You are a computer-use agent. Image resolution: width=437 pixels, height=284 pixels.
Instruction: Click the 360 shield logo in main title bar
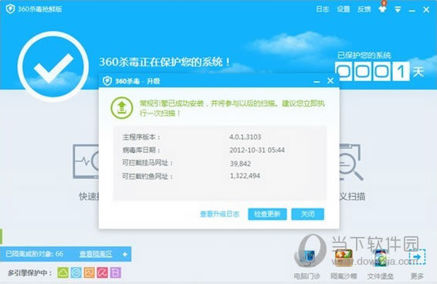[10, 9]
